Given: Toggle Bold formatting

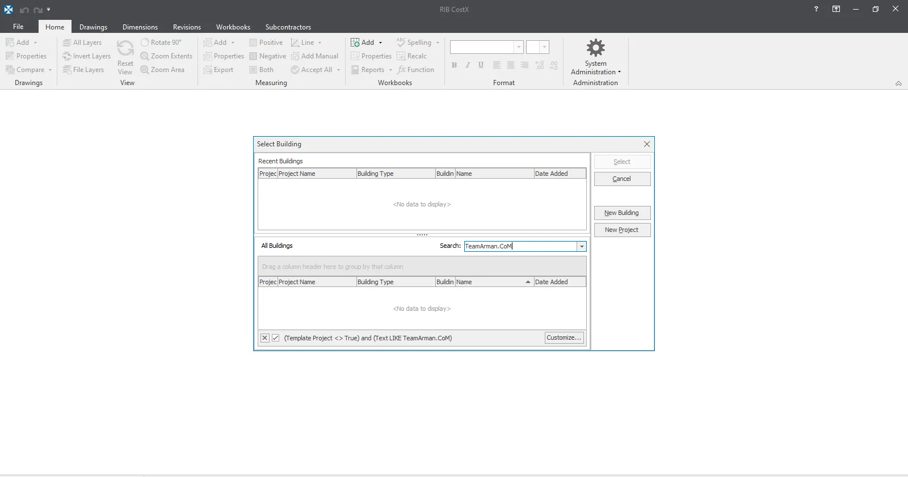Looking at the screenshot, I should point(454,65).
